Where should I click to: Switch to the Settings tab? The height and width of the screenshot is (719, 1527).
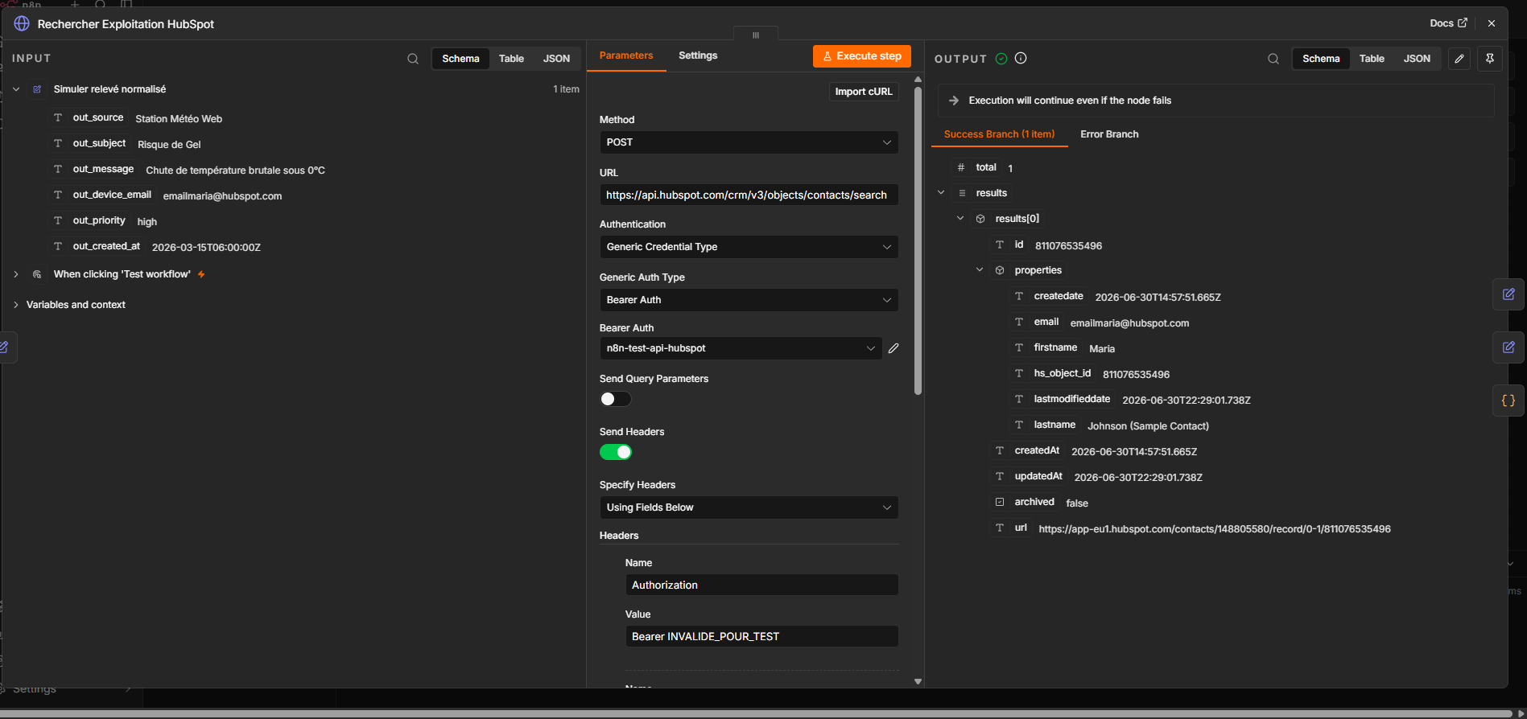(x=698, y=55)
